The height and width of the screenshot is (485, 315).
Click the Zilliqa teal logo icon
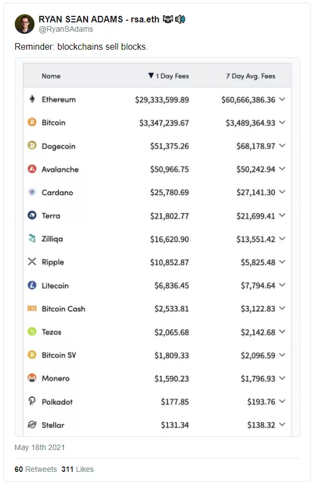32,239
